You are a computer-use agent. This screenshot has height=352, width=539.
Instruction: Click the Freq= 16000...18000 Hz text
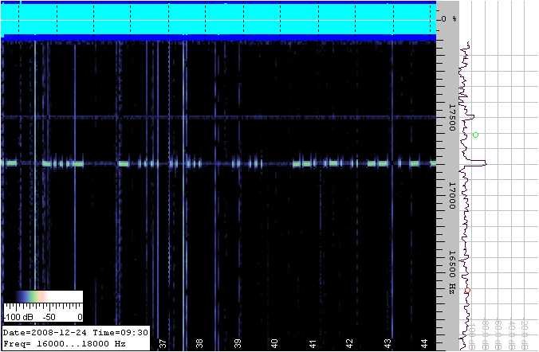click(x=65, y=343)
